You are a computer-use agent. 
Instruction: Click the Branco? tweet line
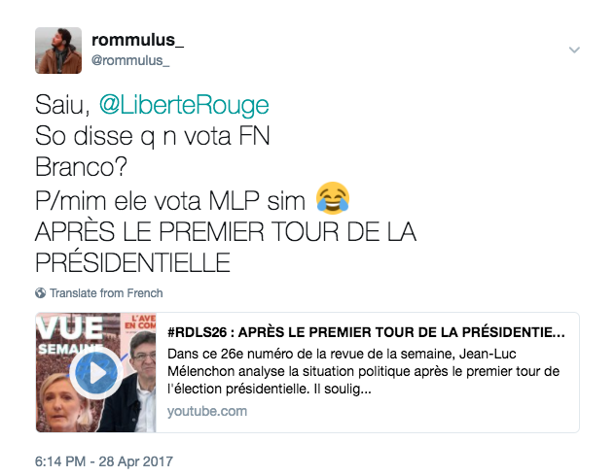tap(81, 167)
